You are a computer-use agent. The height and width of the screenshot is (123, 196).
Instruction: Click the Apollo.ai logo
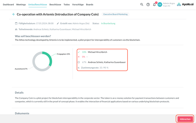(x=185, y=5)
